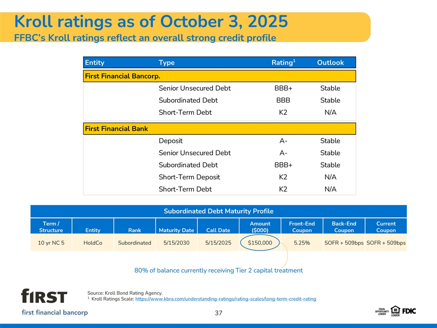Select the yellow First Financial Bank row
The width and height of the screenshot is (437, 328).
(219, 129)
